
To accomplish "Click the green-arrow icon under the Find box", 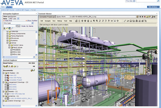I will tap(10, 28).
